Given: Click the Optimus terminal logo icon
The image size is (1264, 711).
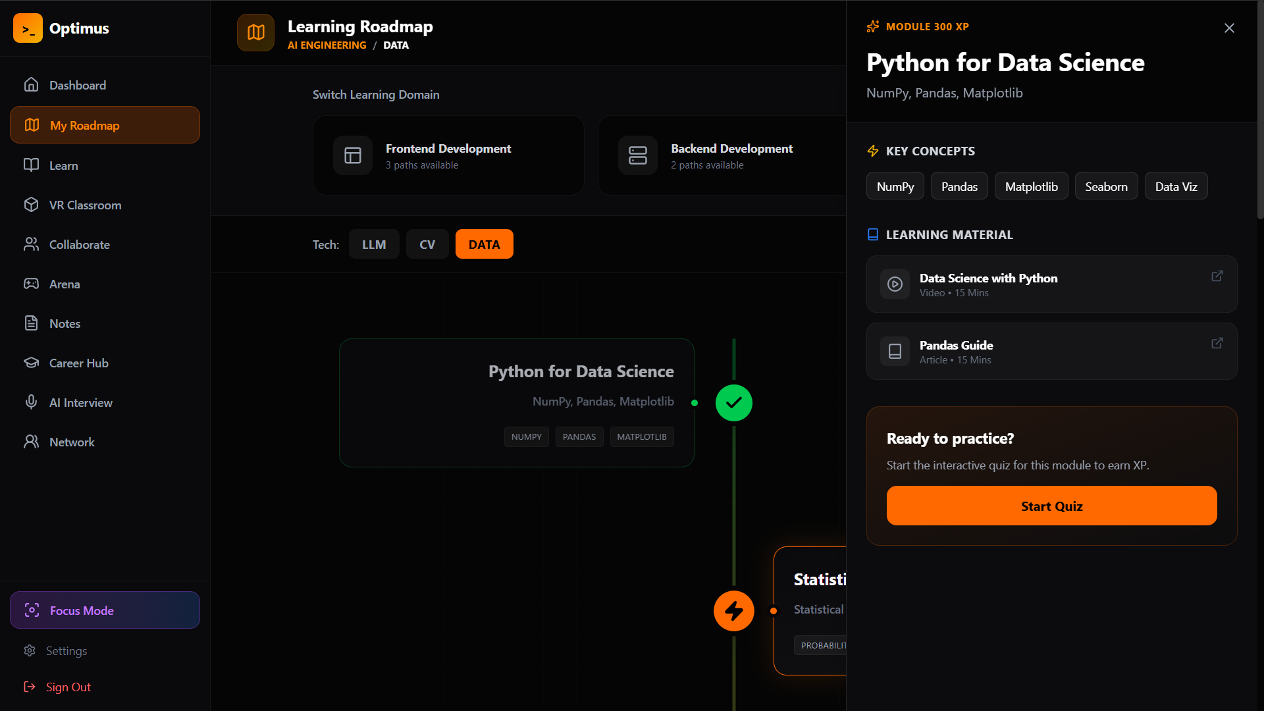Looking at the screenshot, I should click(28, 28).
